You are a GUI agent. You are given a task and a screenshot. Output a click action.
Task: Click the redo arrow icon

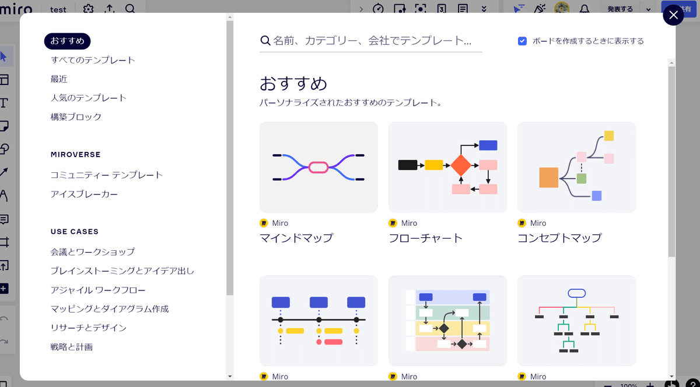point(4,342)
